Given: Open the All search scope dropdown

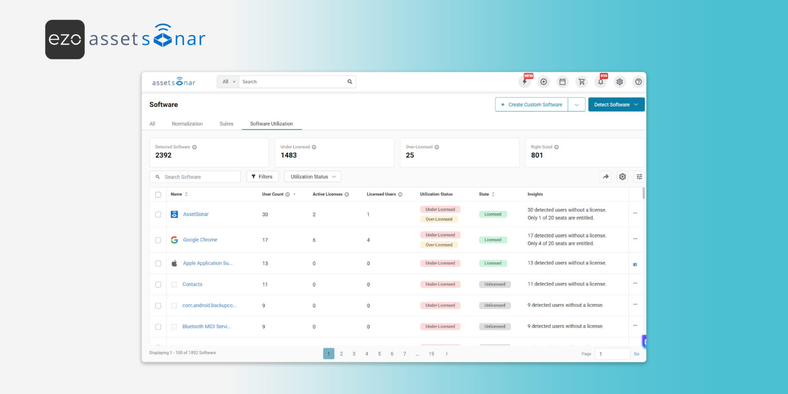Looking at the screenshot, I should point(228,82).
